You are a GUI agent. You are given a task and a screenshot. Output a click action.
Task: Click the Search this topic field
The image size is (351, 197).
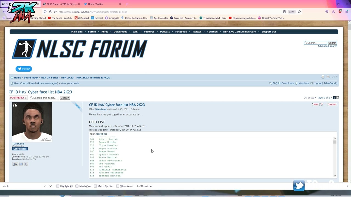tap(44, 98)
